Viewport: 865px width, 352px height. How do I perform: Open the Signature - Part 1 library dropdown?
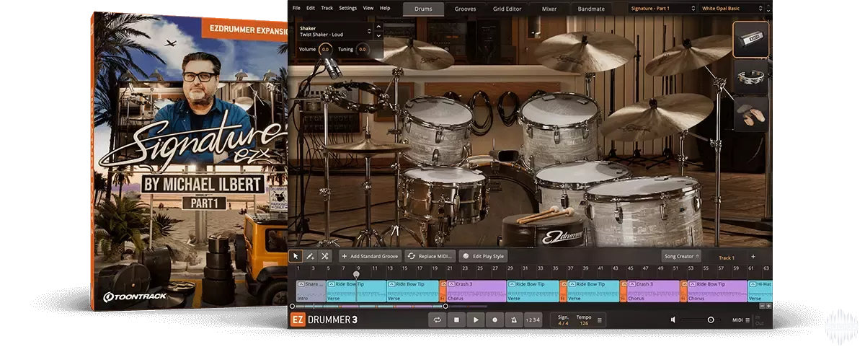pyautogui.click(x=662, y=8)
